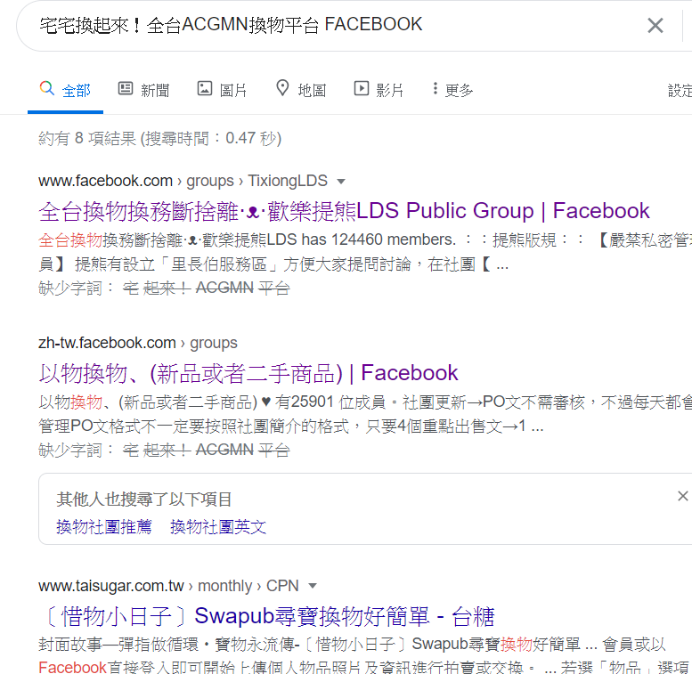
Task: Open 設定 settings link
Action: point(680,91)
